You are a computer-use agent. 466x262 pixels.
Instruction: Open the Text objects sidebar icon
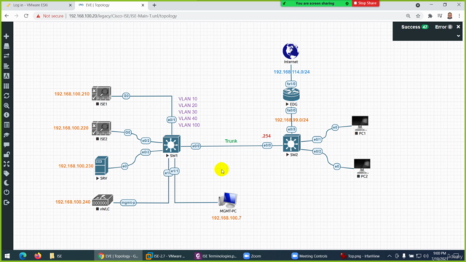pos(7,76)
